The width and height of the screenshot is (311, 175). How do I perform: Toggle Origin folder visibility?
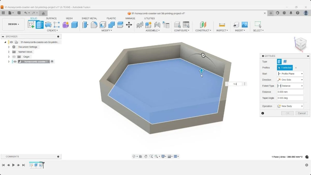tap(14, 57)
